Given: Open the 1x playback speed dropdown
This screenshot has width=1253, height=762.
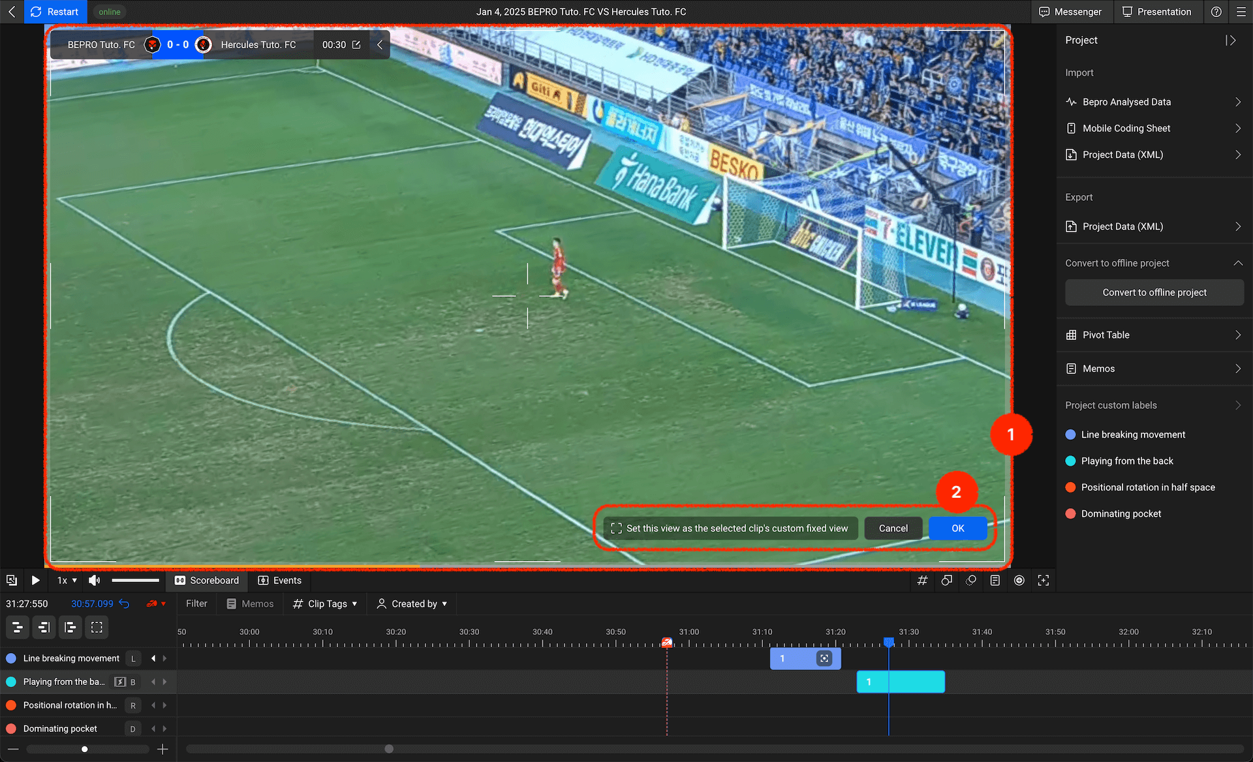Looking at the screenshot, I should [67, 580].
